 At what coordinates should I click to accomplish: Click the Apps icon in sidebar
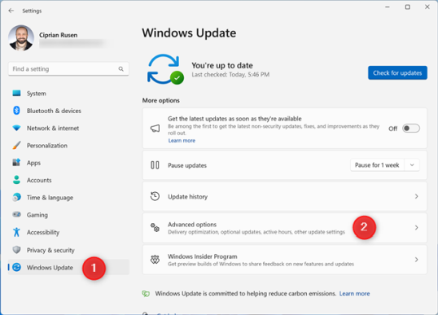pos(16,162)
